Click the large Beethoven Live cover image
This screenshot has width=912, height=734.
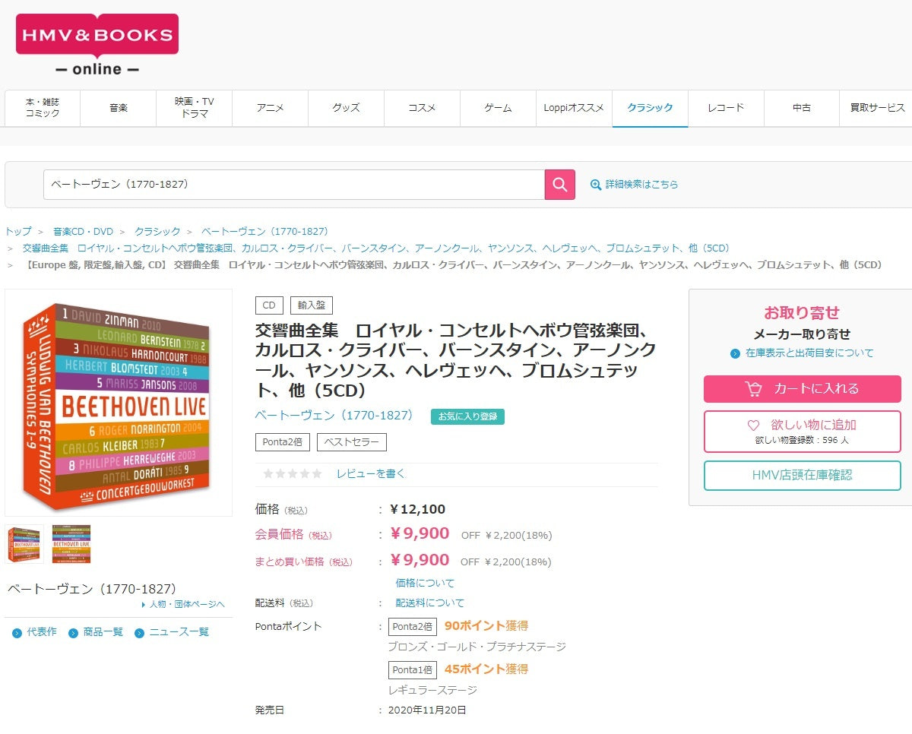pyautogui.click(x=119, y=403)
